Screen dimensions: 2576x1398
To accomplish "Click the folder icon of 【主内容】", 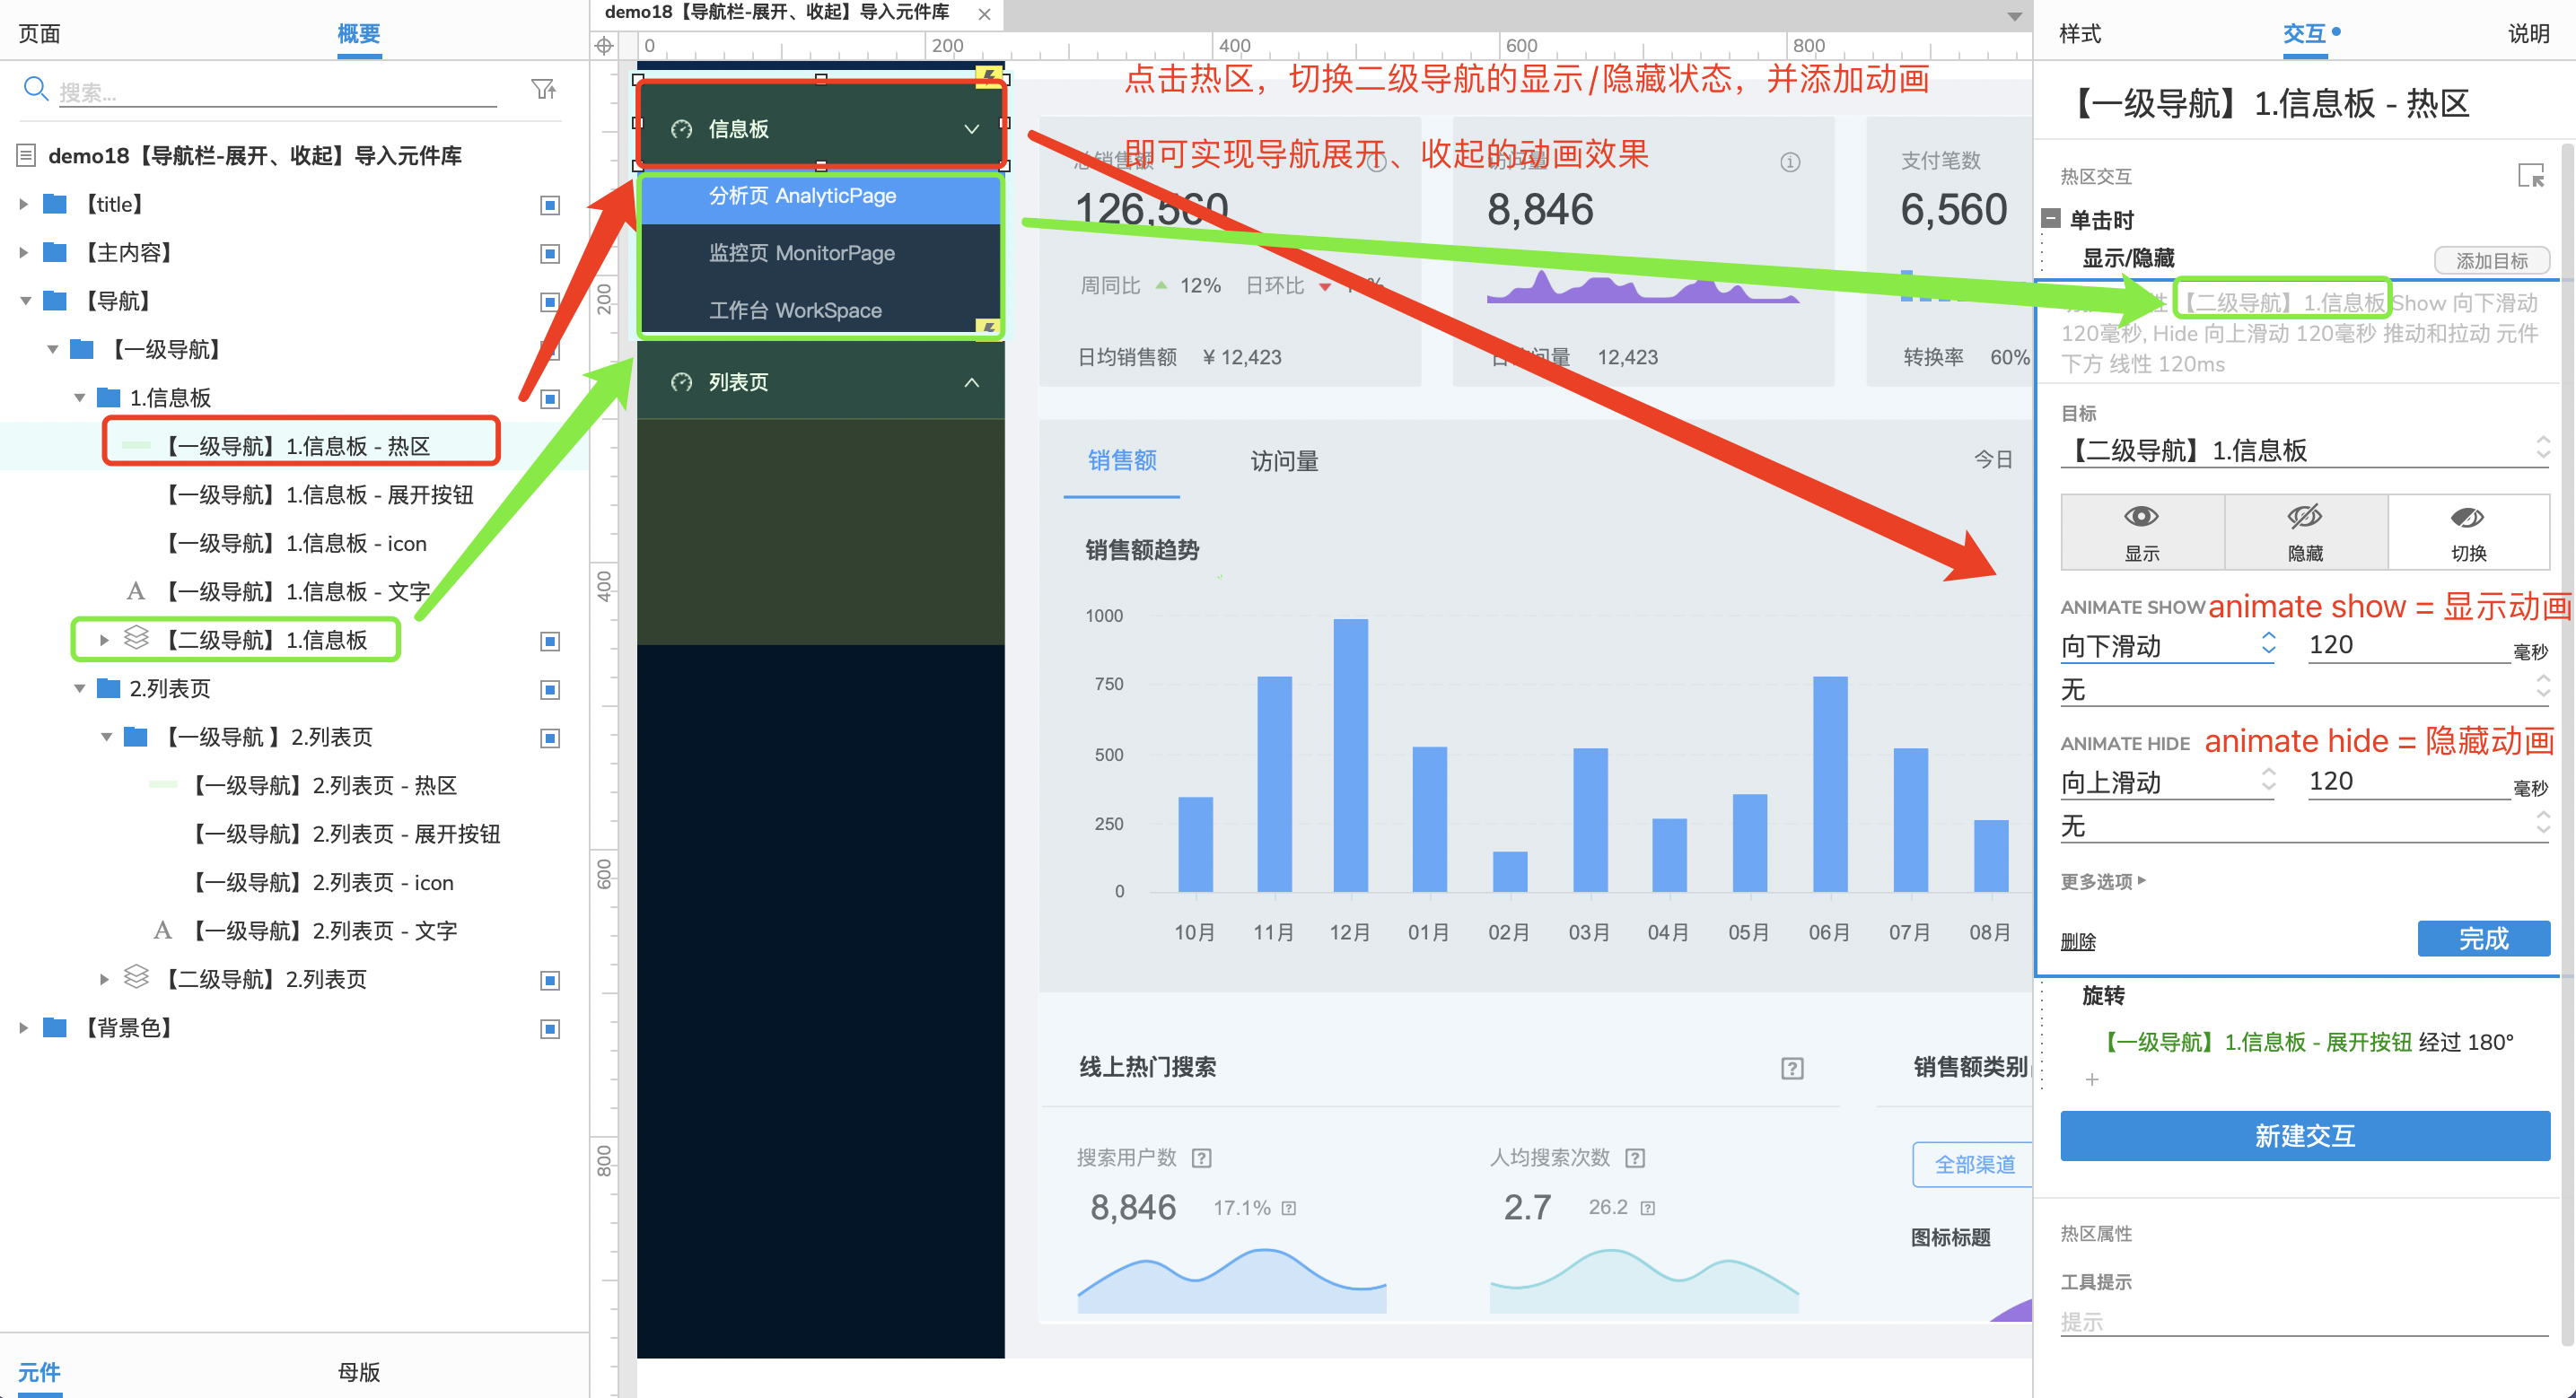I will coord(55,252).
